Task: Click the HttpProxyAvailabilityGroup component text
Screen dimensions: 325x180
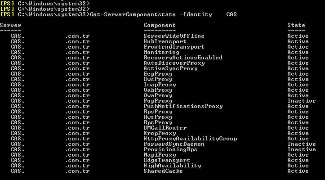Action: pos(190,139)
